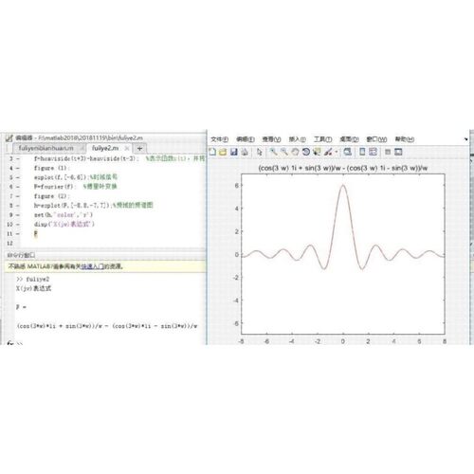Add a new editor tab with plus button
The height and width of the screenshot is (474, 474).
click(x=139, y=148)
